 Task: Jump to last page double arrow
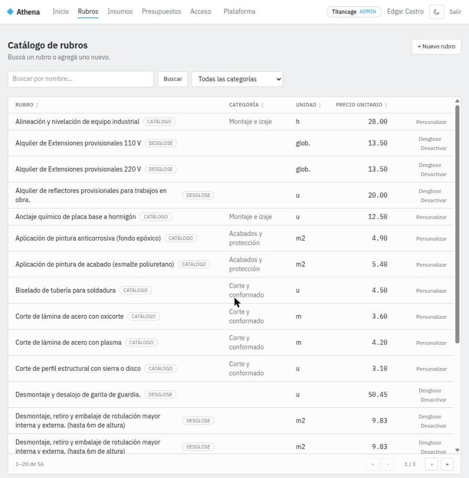[x=447, y=464]
